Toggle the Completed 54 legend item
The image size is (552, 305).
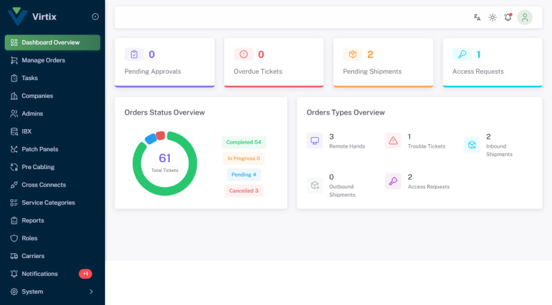(x=244, y=142)
